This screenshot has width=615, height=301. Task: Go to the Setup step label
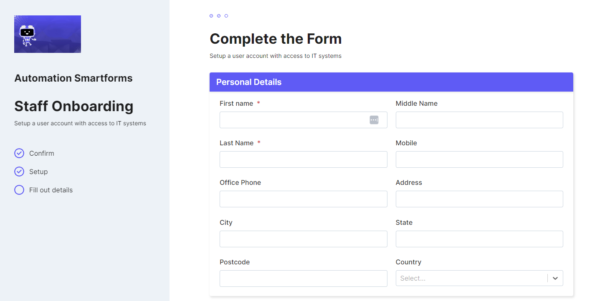click(x=38, y=172)
